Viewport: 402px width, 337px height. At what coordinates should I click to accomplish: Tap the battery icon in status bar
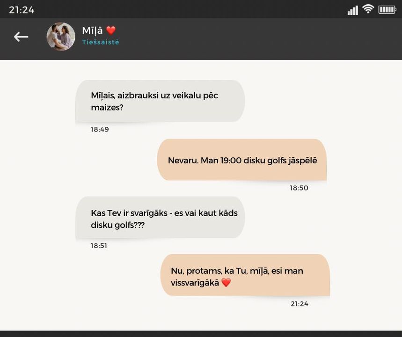pos(387,10)
